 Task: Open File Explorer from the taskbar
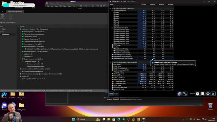(109, 119)
